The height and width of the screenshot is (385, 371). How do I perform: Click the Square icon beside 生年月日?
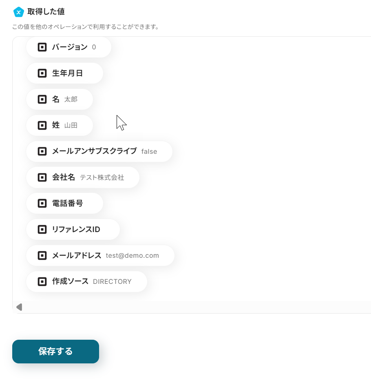pos(42,73)
